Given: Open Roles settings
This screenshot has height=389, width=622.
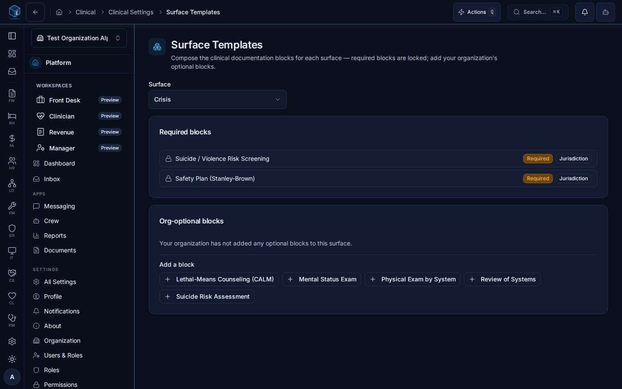Looking at the screenshot, I should point(79,370).
